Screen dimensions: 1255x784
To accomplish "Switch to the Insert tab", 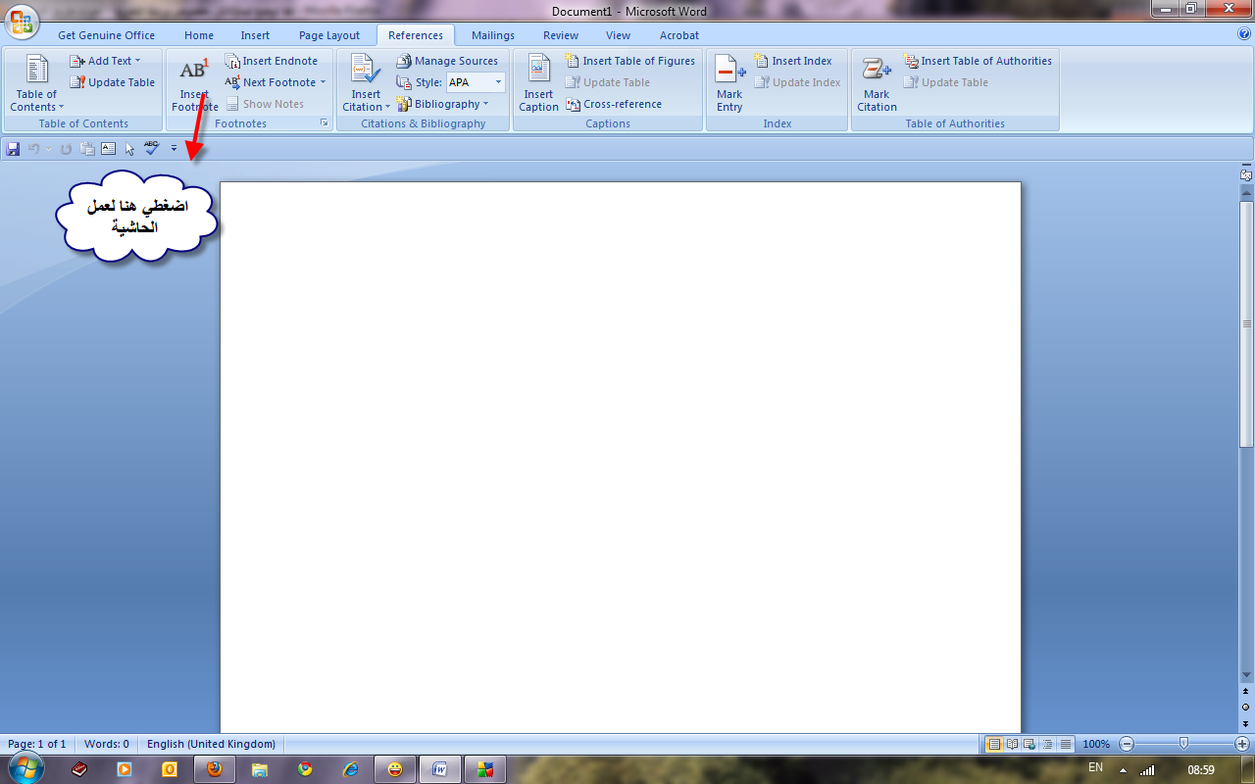I will tap(256, 35).
